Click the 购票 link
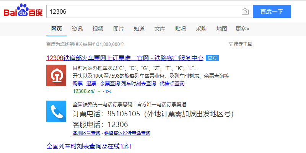The width and height of the screenshot is (306, 153). pos(78,84)
